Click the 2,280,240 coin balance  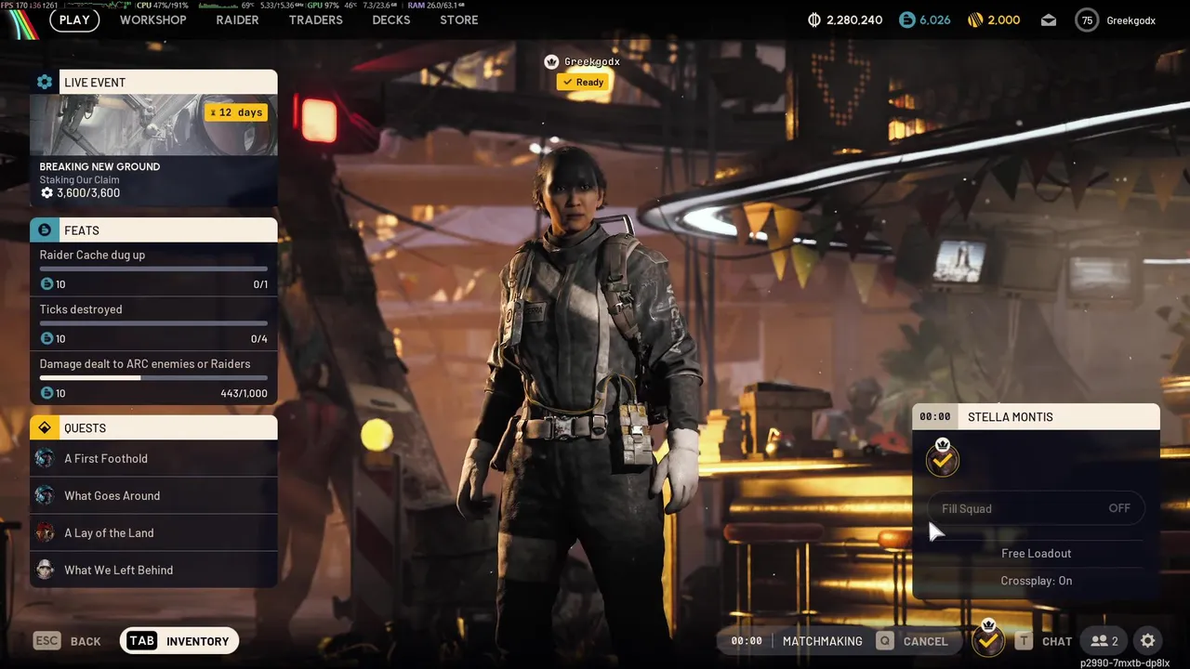click(x=854, y=20)
